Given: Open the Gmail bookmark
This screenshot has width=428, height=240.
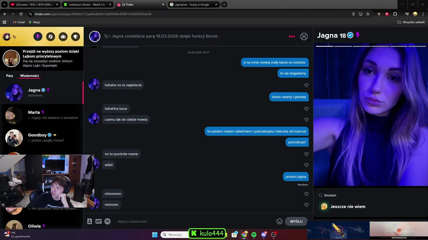Looking at the screenshot, I should coord(19,22).
